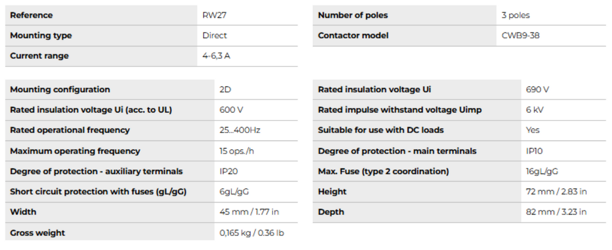Image resolution: width=612 pixels, height=250 pixels.
Task: Select the Rated impulse withstand voltage Uimp label
Action: click(400, 110)
